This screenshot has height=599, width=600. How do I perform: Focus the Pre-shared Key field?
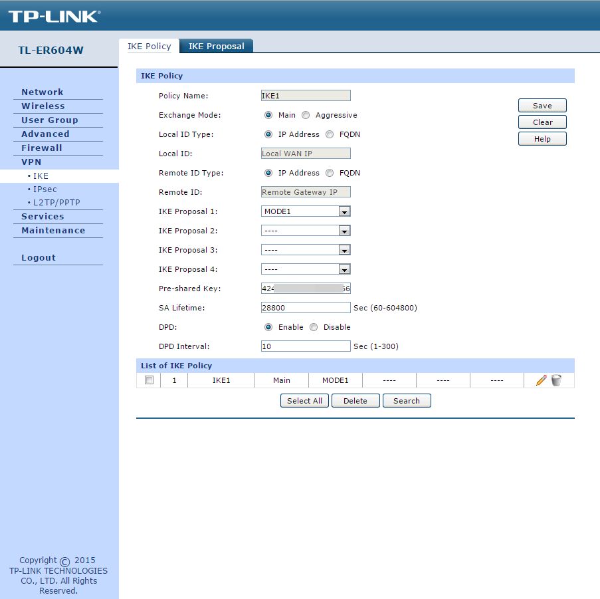click(306, 289)
